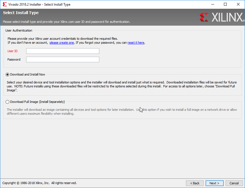The image size is (245, 188).
Task: Cancel the Vivado installation
Action: tap(234, 183)
